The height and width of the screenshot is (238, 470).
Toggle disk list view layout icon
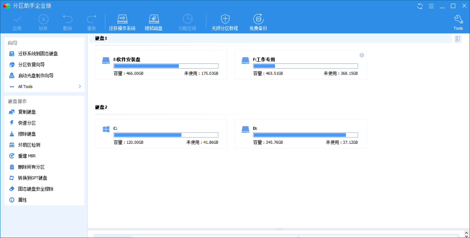coord(458,39)
